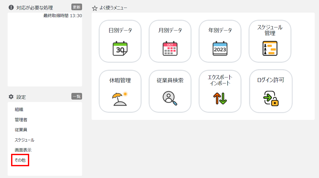Click the gear icon beside 設定
This screenshot has height=178, width=319.
[x=11, y=97]
